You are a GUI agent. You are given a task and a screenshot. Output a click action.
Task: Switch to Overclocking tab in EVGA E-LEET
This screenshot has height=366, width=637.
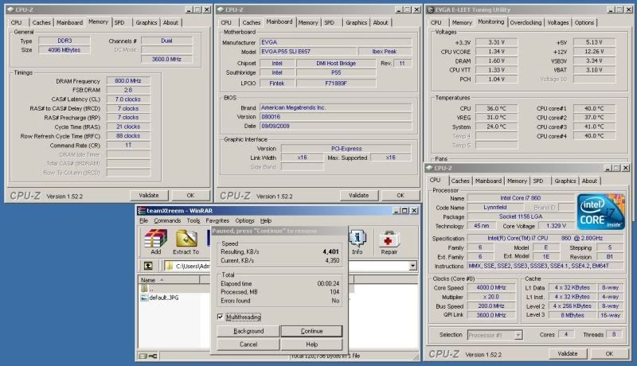(x=526, y=22)
